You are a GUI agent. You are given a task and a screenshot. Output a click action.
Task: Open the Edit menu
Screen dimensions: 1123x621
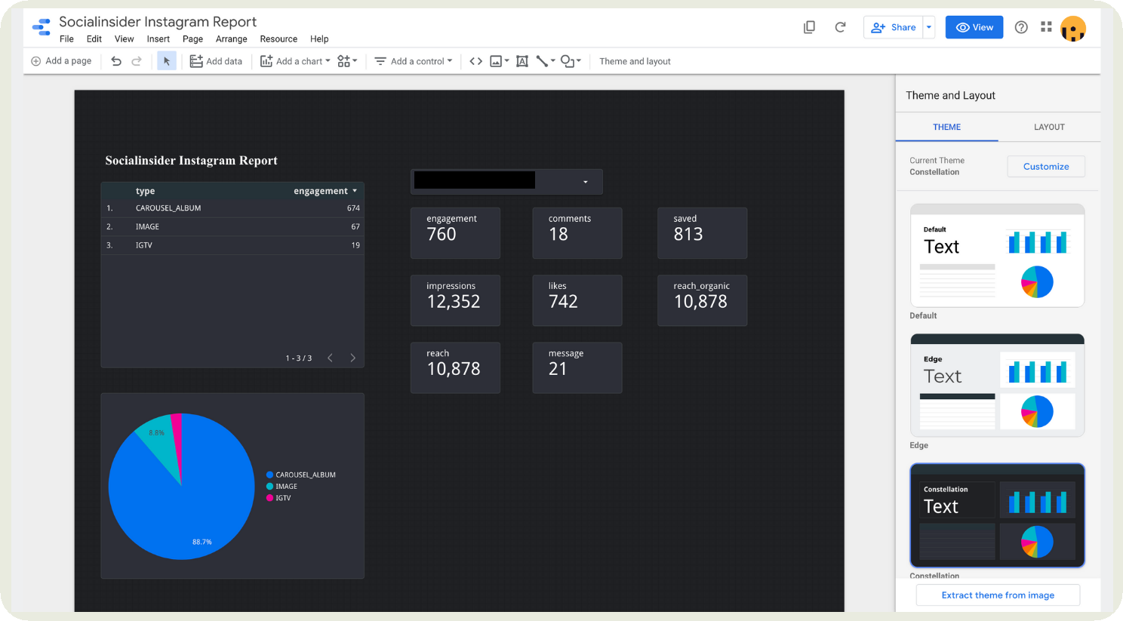pos(94,39)
